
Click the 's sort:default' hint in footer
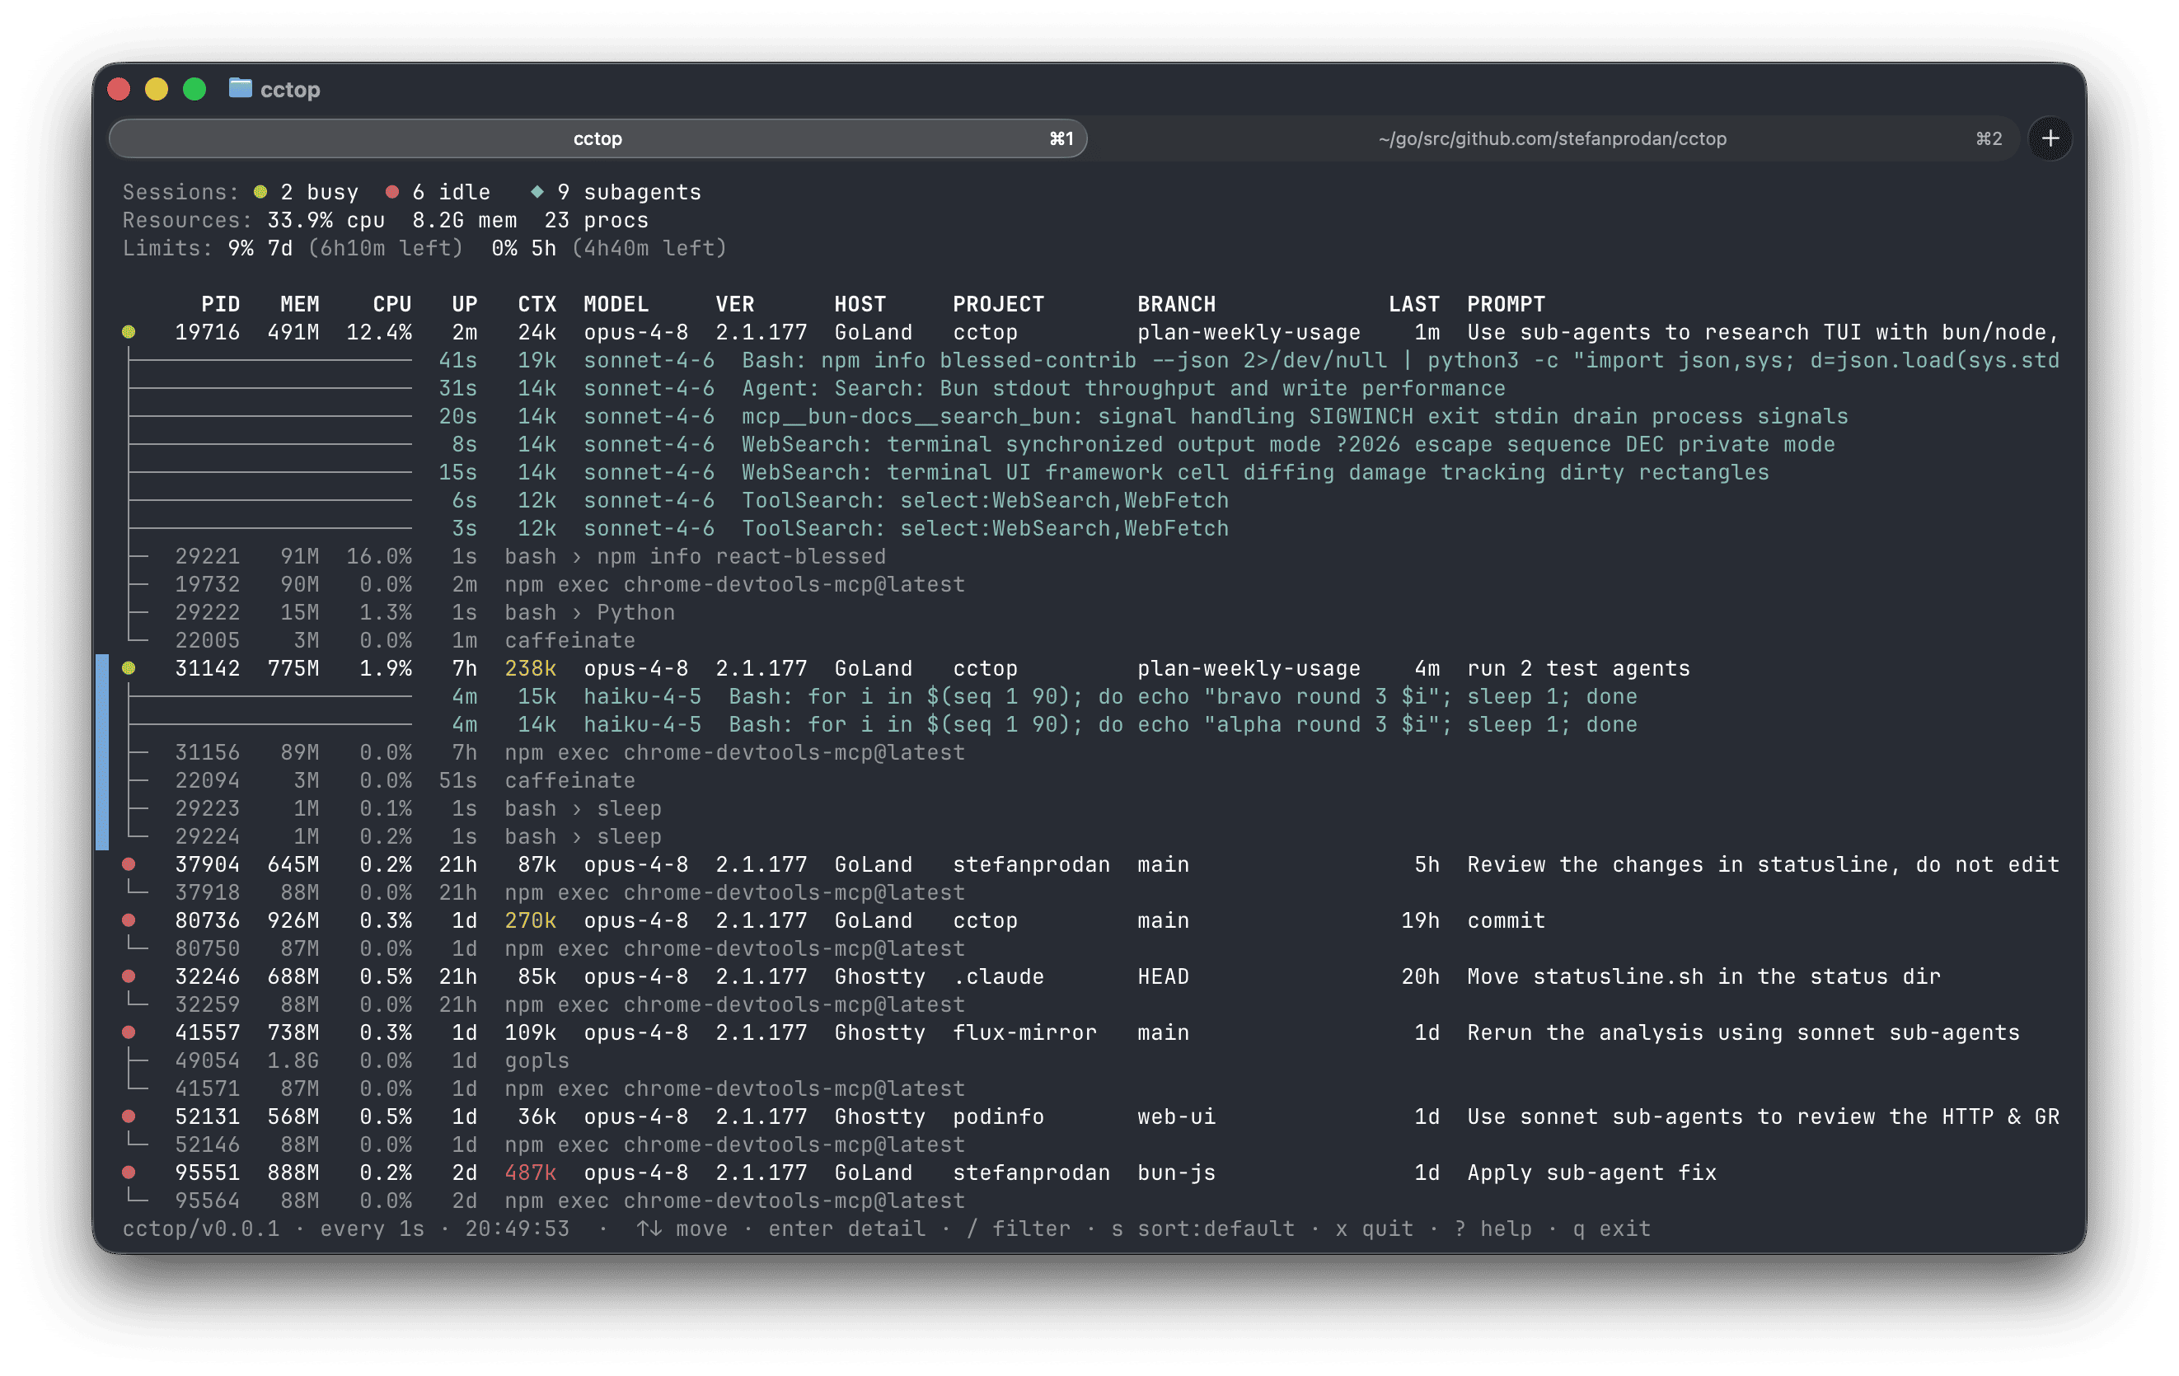(x=1202, y=1229)
